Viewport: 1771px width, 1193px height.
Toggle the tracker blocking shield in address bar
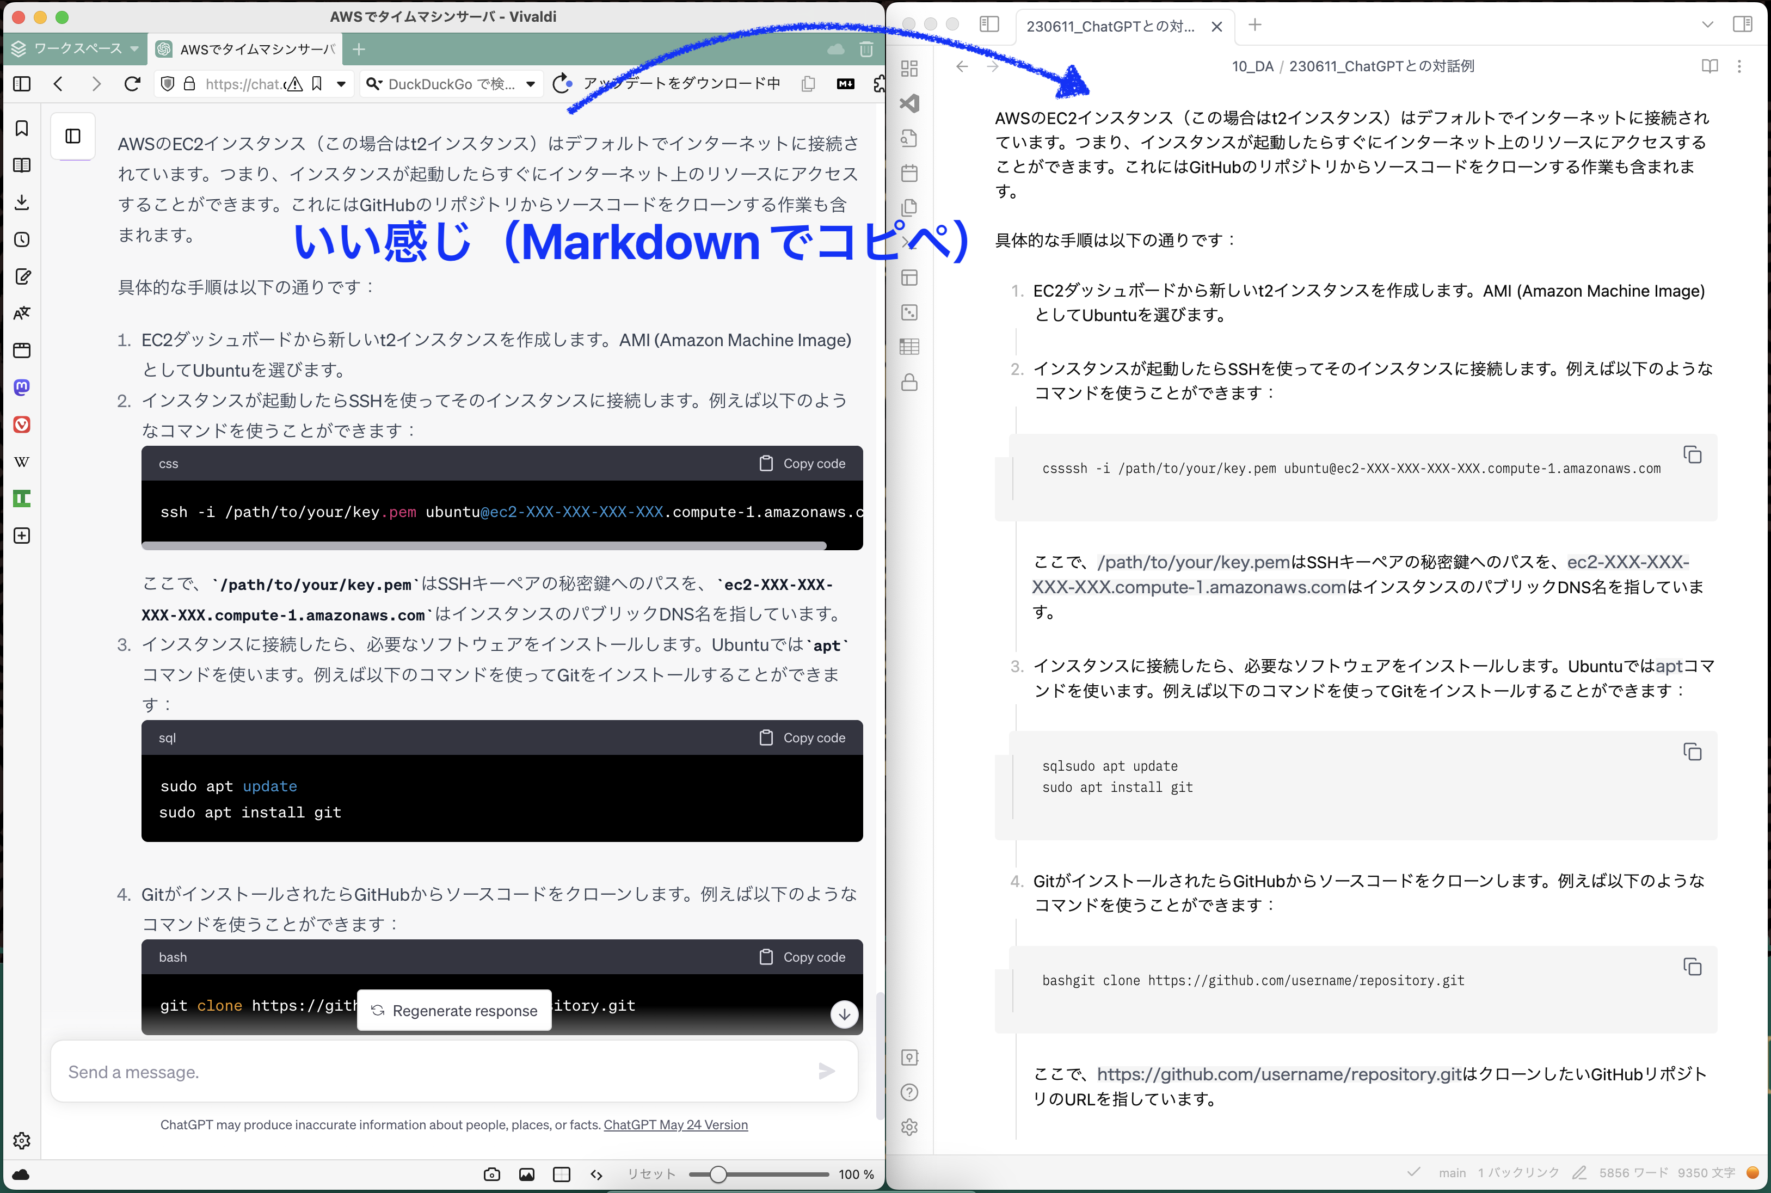pyautogui.click(x=168, y=84)
